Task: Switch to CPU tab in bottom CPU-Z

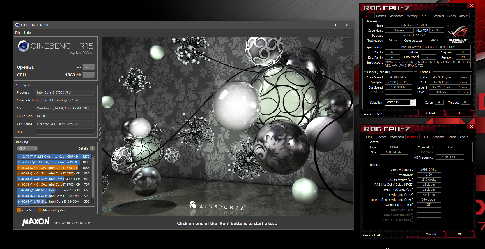Action: 369,137
